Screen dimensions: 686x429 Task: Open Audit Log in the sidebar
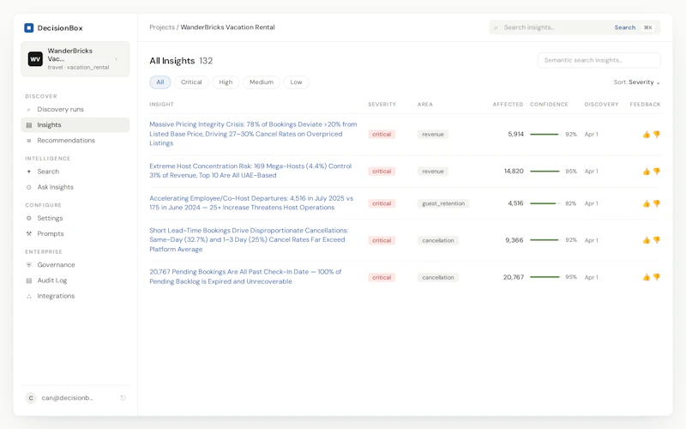tap(75, 281)
